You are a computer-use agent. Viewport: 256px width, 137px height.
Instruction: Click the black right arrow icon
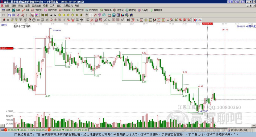55,15
